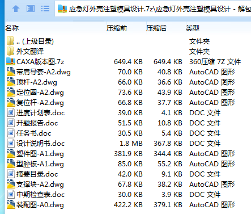This screenshot has height=214, width=251.
Task: Click the 10.8 KB compressed size of 开题报告.doc
Action: (170, 123)
